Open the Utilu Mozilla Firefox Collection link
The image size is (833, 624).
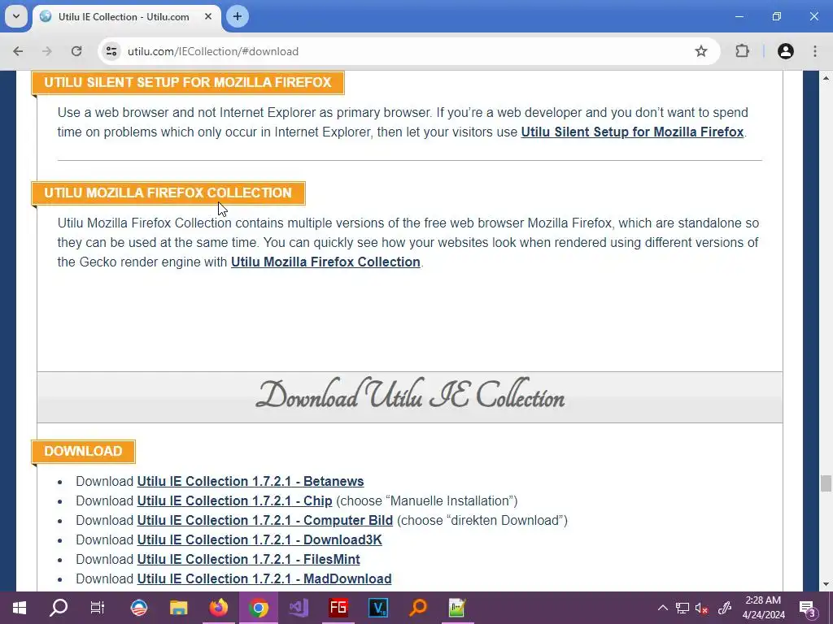coord(325,262)
